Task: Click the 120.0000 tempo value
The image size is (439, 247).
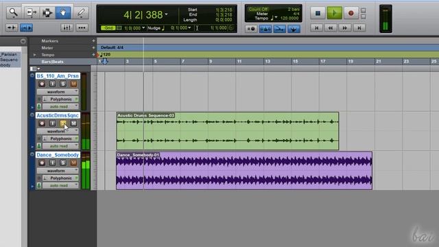Action: 289,18
